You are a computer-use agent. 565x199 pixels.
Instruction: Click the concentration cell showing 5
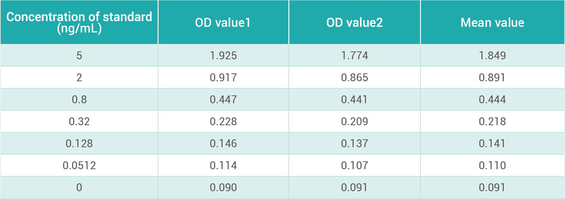(79, 56)
